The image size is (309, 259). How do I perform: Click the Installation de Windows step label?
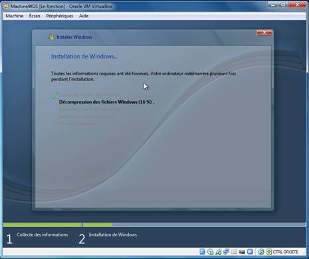coord(113,234)
